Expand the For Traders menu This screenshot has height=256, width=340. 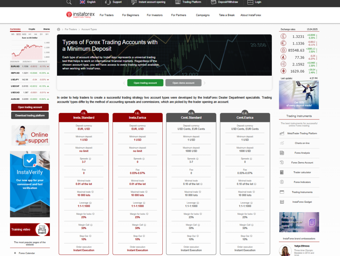(107, 15)
